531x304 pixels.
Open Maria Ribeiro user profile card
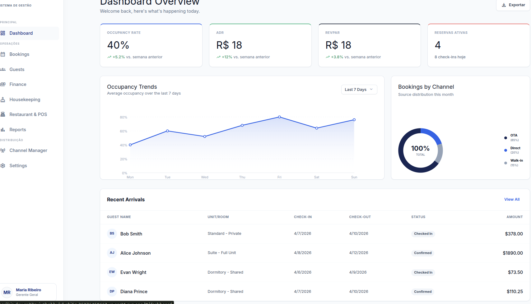coord(28,292)
